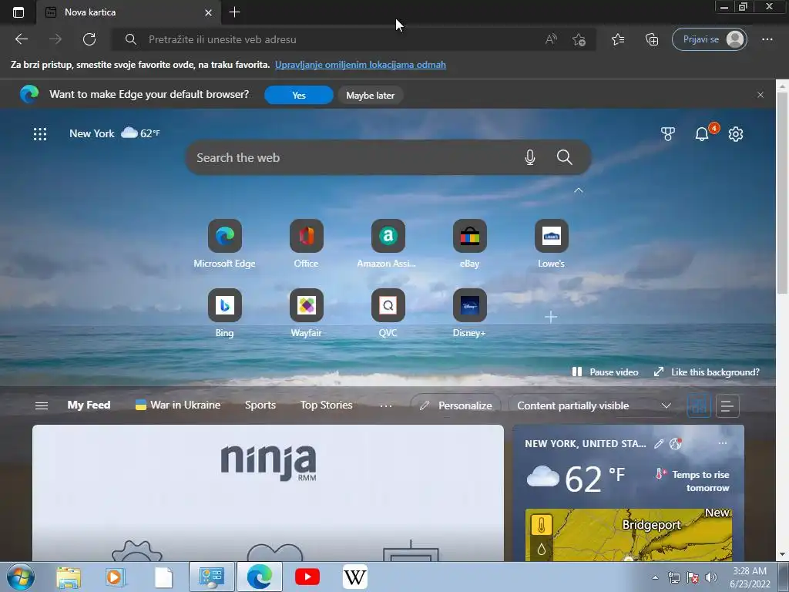The image size is (789, 592).
Task: Reload the page with refresh icon
Action: 89,39
